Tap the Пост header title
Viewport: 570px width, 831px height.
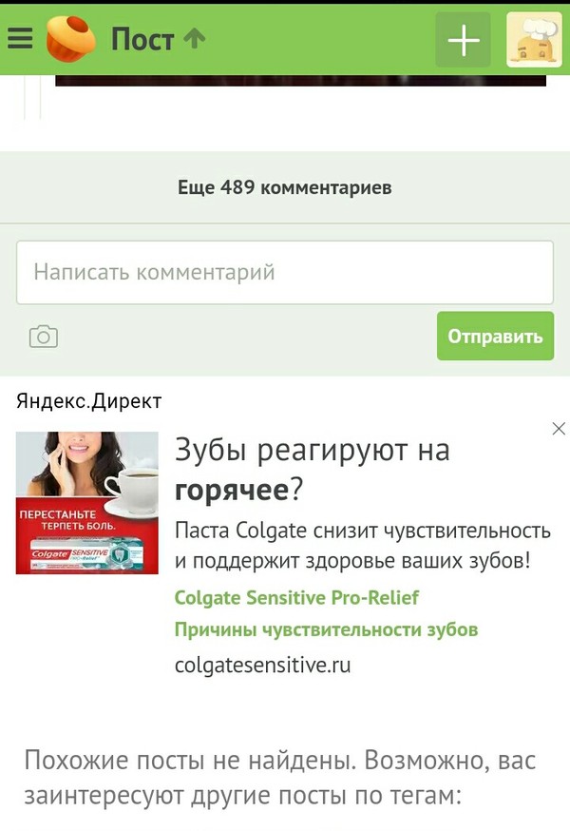tap(142, 40)
